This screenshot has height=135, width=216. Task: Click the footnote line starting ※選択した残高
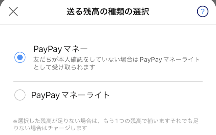[106, 121]
